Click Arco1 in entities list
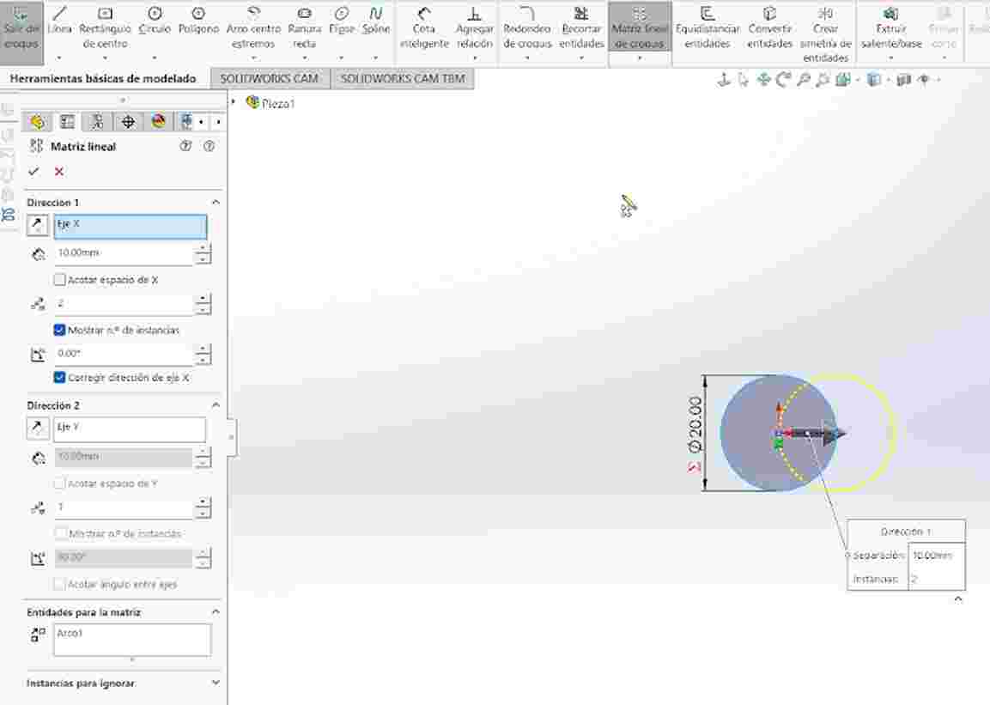Screen dimensions: 990x705 coord(70,632)
